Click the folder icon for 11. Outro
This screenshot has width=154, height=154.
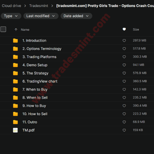click(15, 122)
